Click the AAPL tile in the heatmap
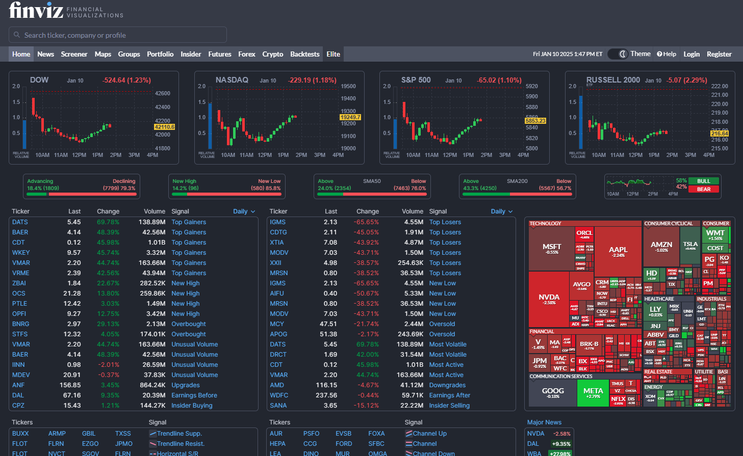Image resolution: width=743 pixels, height=456 pixels. [x=618, y=252]
